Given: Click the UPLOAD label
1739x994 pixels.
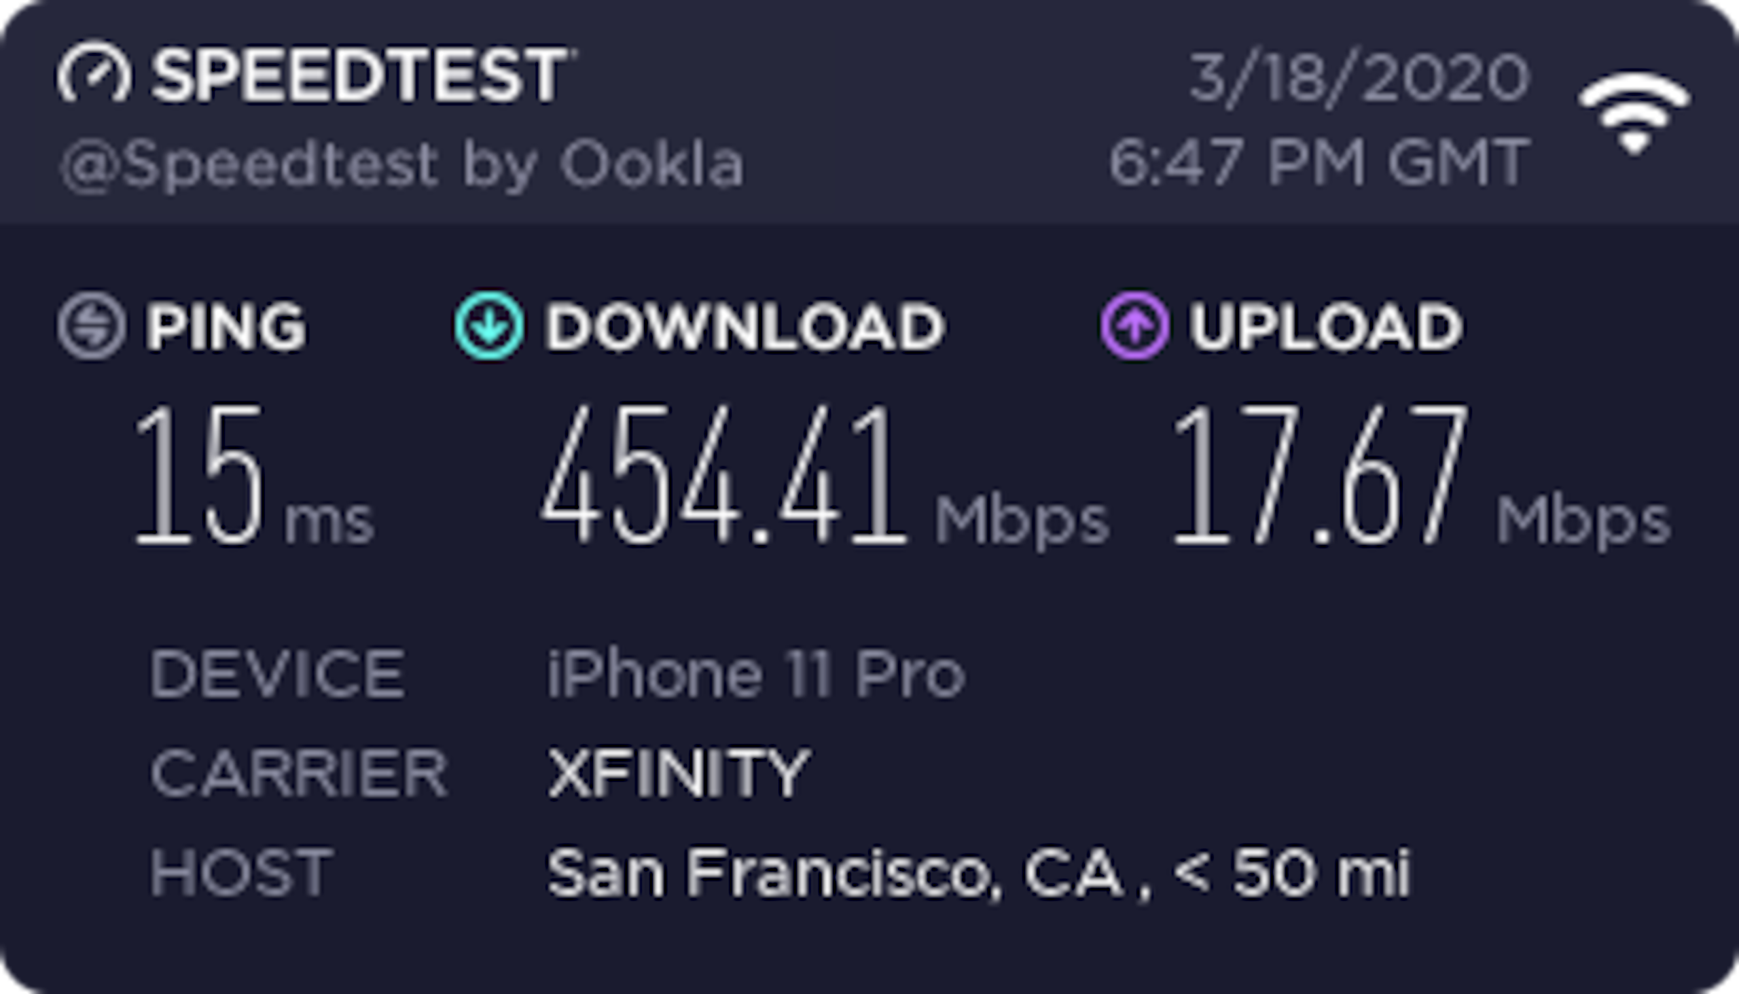Looking at the screenshot, I should click(x=1326, y=327).
